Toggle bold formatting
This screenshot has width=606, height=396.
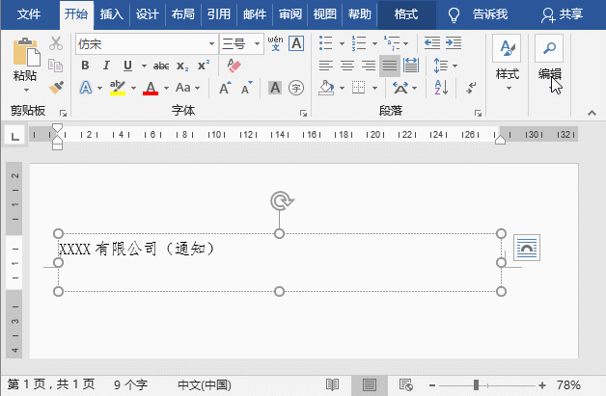pos(85,66)
